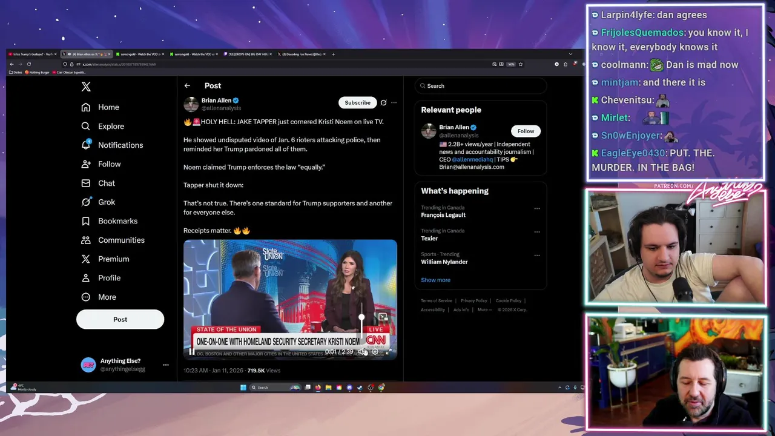Open the weather widget Mostly cloudy
This screenshot has height=436, width=775.
(24, 388)
